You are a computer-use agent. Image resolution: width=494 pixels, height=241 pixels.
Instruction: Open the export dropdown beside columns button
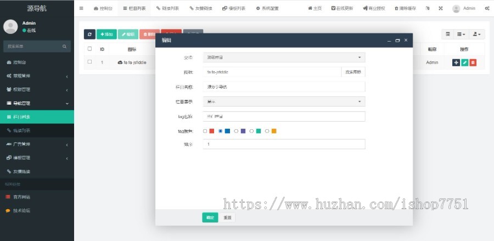coord(476,34)
